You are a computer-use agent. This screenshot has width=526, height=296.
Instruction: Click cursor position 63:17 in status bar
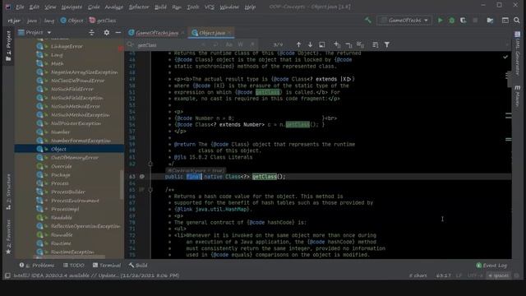coord(444,276)
